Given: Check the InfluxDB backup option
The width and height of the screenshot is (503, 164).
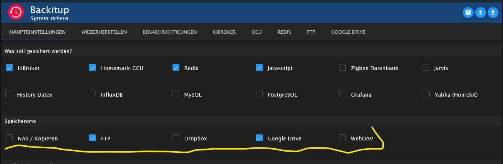Looking at the screenshot, I should click(x=92, y=94).
